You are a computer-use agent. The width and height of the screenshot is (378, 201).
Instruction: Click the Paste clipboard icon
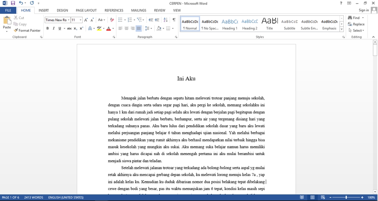[7, 20]
